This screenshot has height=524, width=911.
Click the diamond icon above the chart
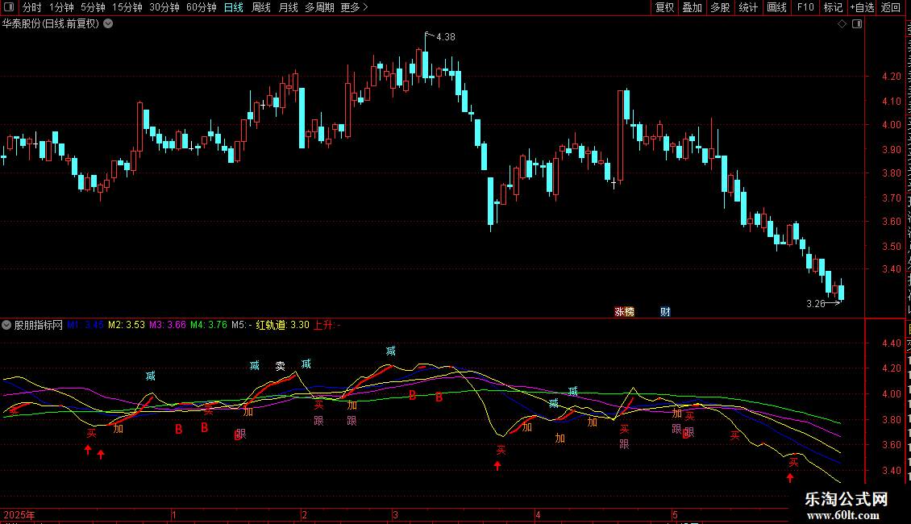842,24
